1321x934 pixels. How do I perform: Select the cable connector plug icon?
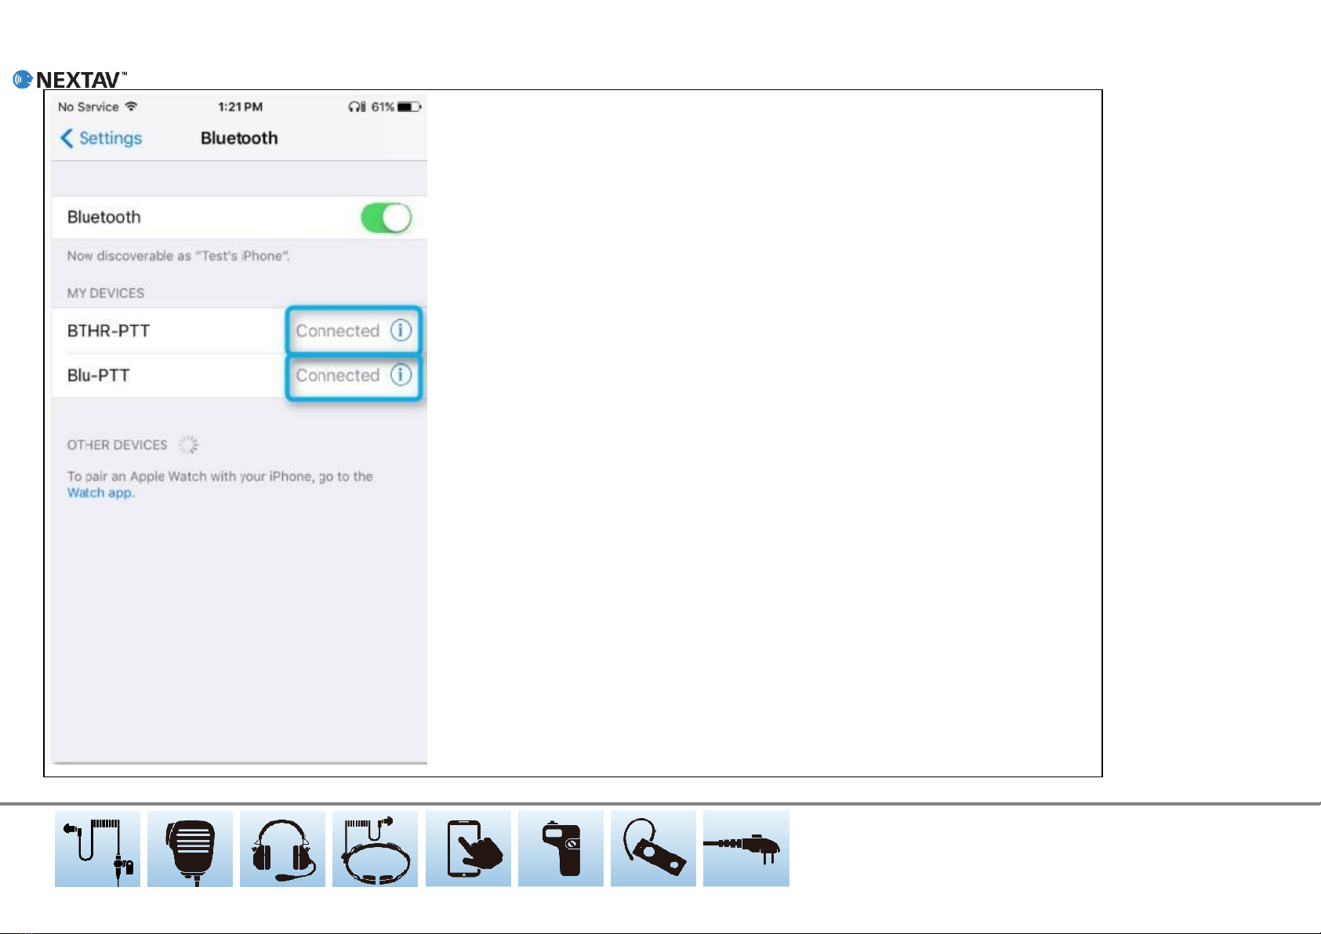tap(746, 849)
